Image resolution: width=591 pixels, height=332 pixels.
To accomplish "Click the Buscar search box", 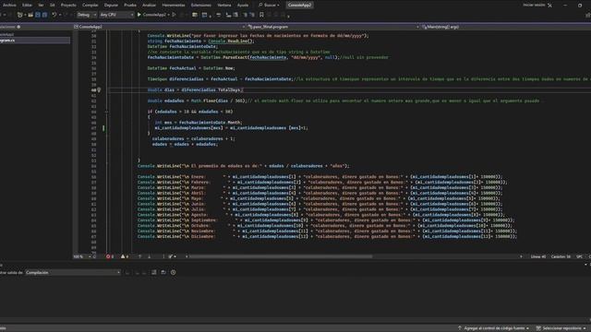I will pos(269,6).
